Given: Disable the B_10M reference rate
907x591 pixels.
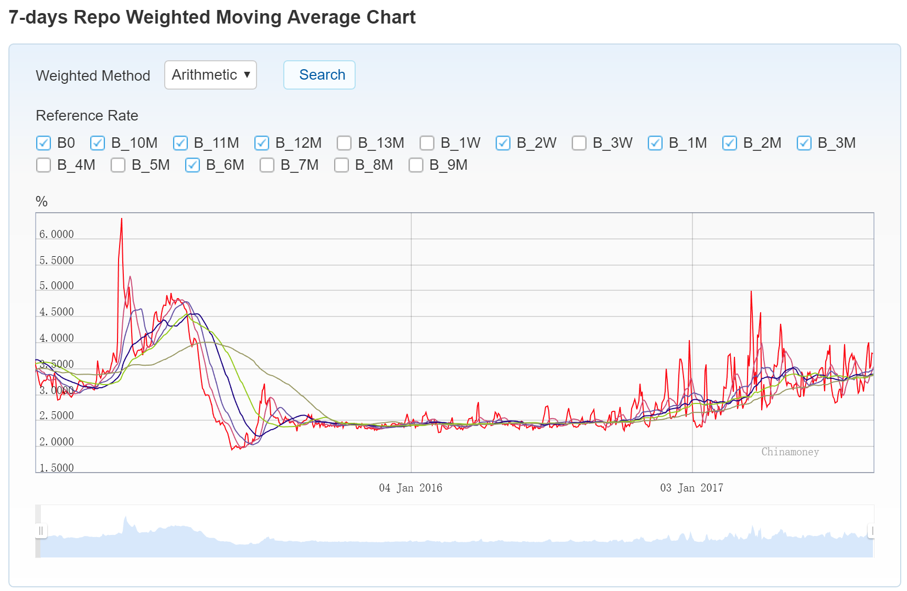Looking at the screenshot, I should click(x=98, y=143).
